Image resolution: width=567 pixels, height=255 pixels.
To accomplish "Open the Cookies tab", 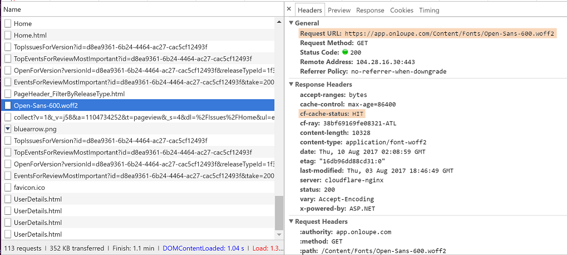I will (401, 10).
